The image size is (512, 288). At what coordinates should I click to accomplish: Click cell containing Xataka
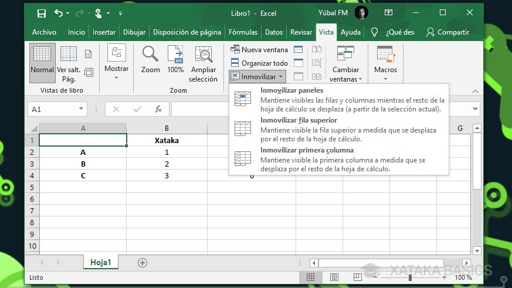click(167, 140)
